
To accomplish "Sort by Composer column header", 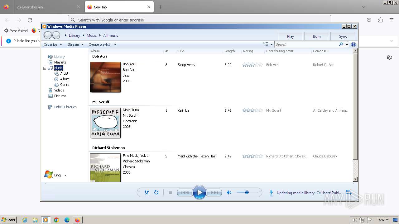I will [332, 51].
